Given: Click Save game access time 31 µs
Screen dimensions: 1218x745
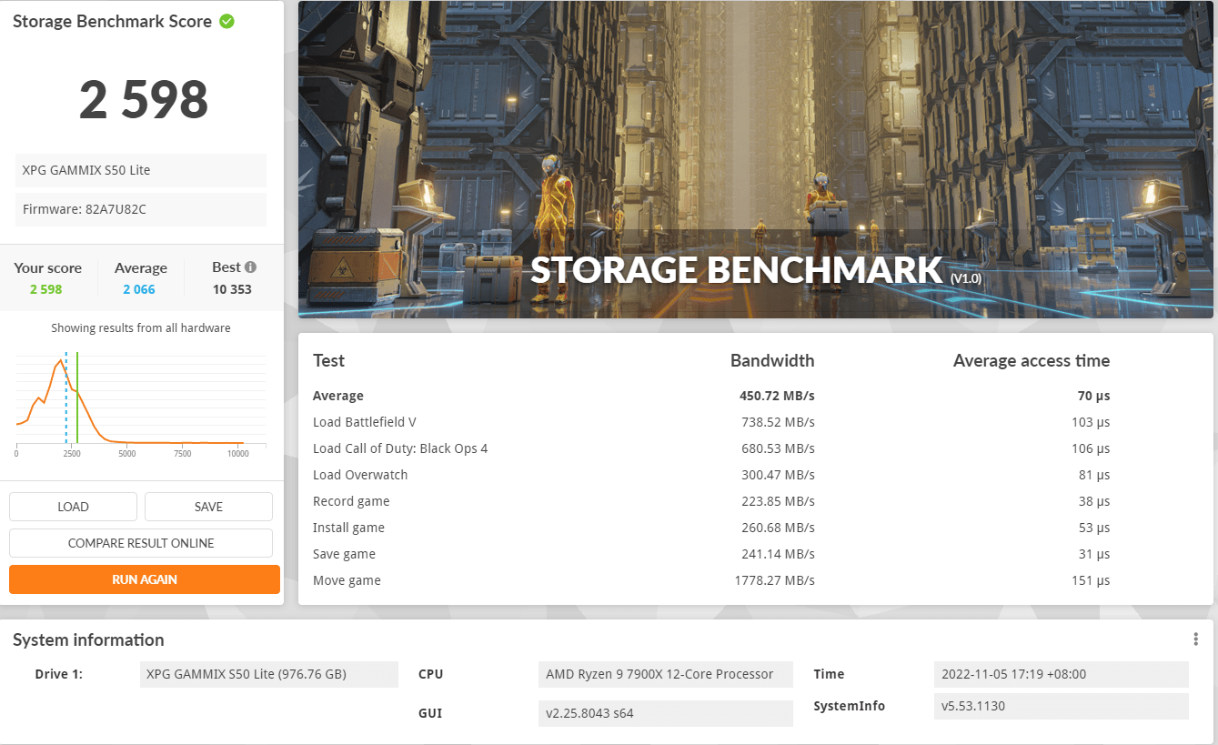Looking at the screenshot, I should click(x=1094, y=554).
